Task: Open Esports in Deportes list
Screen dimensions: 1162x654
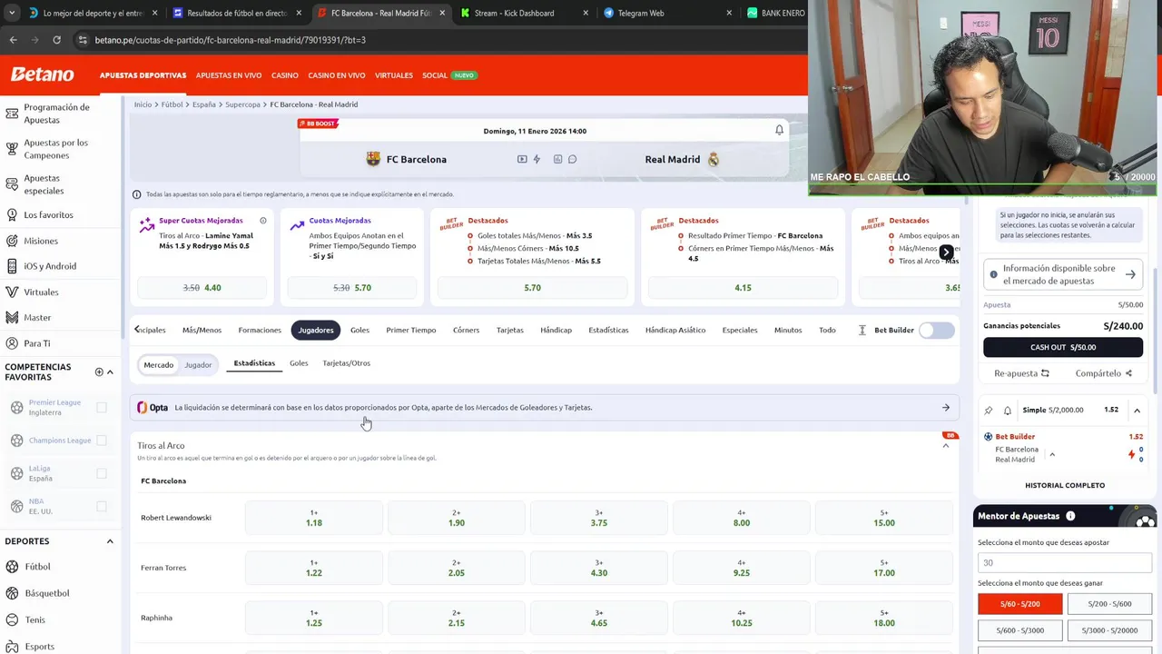Action: pyautogui.click(x=40, y=647)
